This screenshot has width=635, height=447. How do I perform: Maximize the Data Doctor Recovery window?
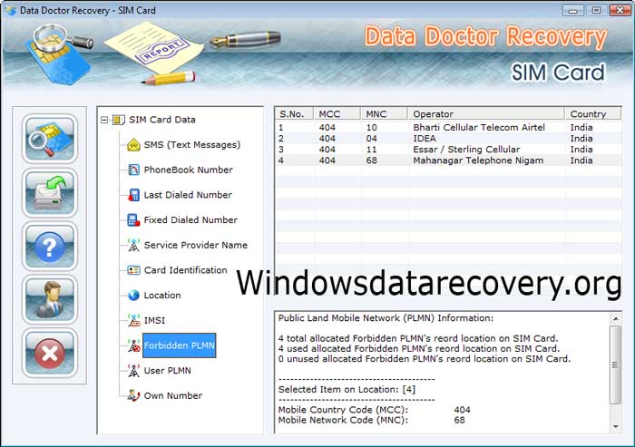tap(596, 10)
